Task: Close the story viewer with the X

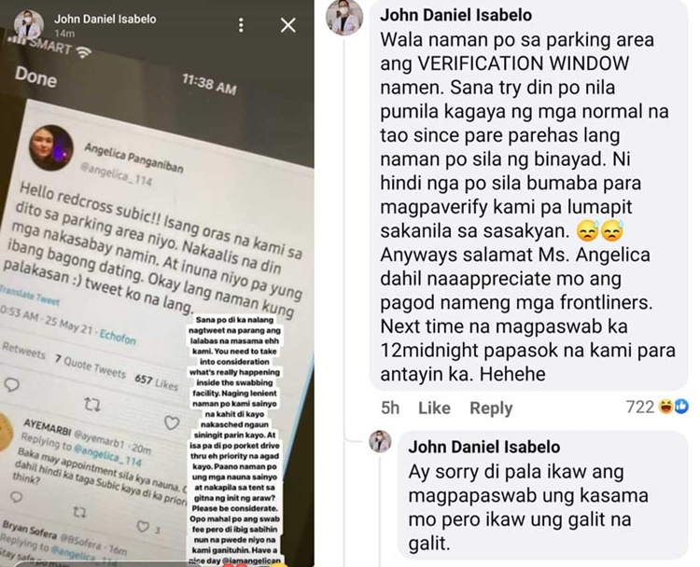Action: point(288,25)
